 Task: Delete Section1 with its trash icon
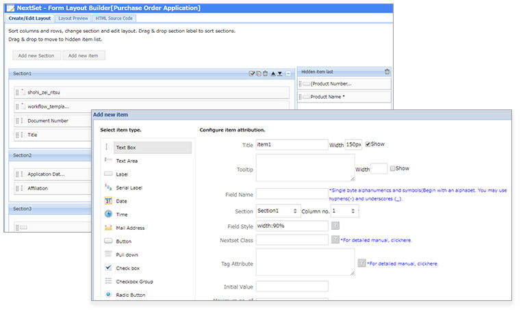[265, 73]
